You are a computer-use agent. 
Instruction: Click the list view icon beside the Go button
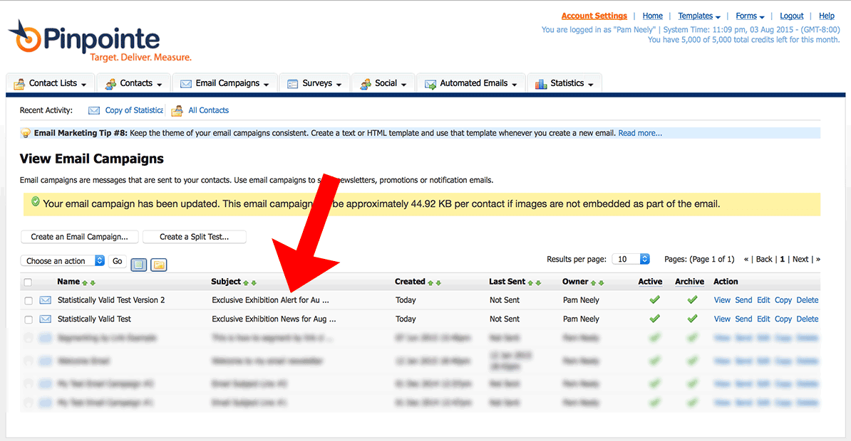tap(139, 265)
